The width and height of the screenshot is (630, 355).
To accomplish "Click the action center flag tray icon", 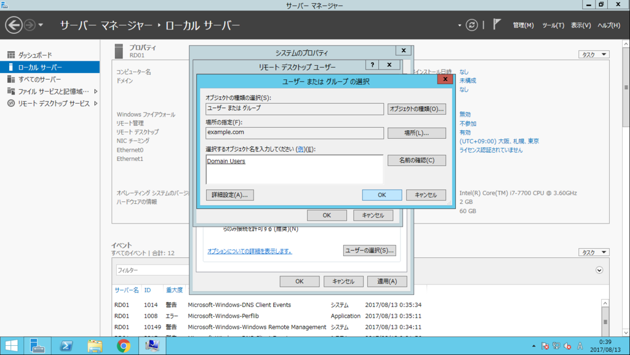I will click(545, 346).
